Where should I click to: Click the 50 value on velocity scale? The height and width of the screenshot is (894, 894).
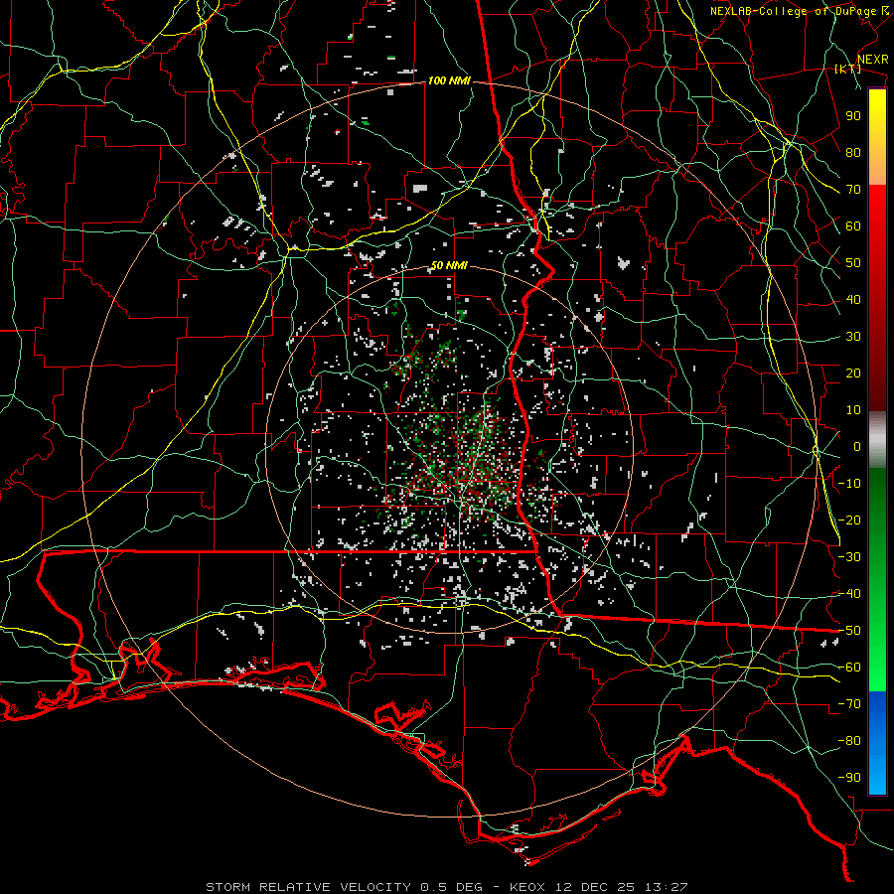coord(853,263)
